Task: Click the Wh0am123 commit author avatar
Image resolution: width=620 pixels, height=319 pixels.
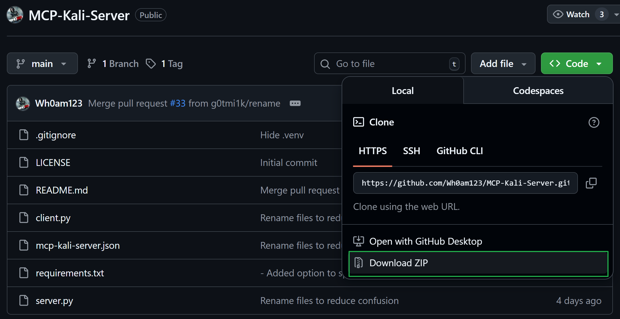Action: pos(23,103)
